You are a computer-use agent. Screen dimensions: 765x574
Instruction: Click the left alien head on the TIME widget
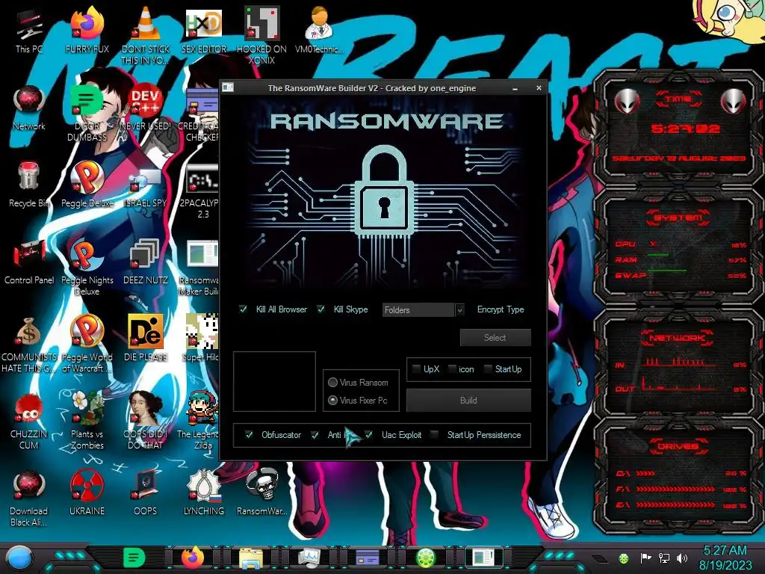(627, 102)
